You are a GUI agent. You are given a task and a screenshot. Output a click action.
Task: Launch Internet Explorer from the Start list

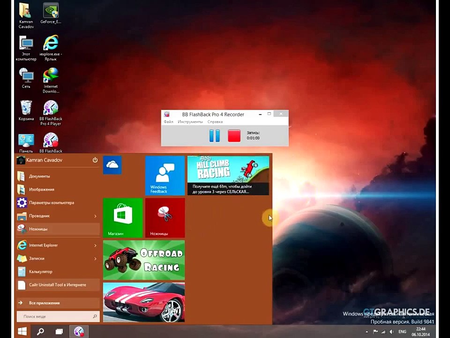point(54,245)
